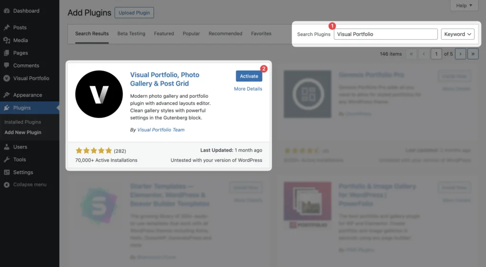Open the Popular plugins tab

point(191,34)
